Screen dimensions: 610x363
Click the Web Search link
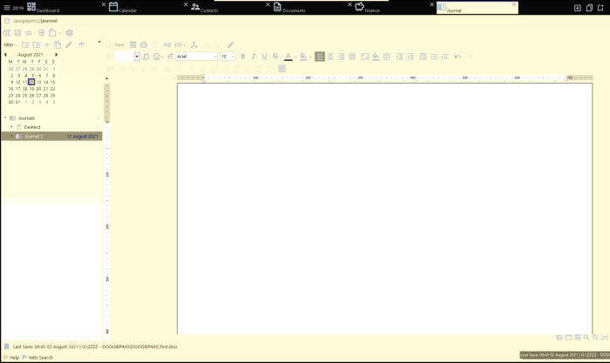[40, 357]
